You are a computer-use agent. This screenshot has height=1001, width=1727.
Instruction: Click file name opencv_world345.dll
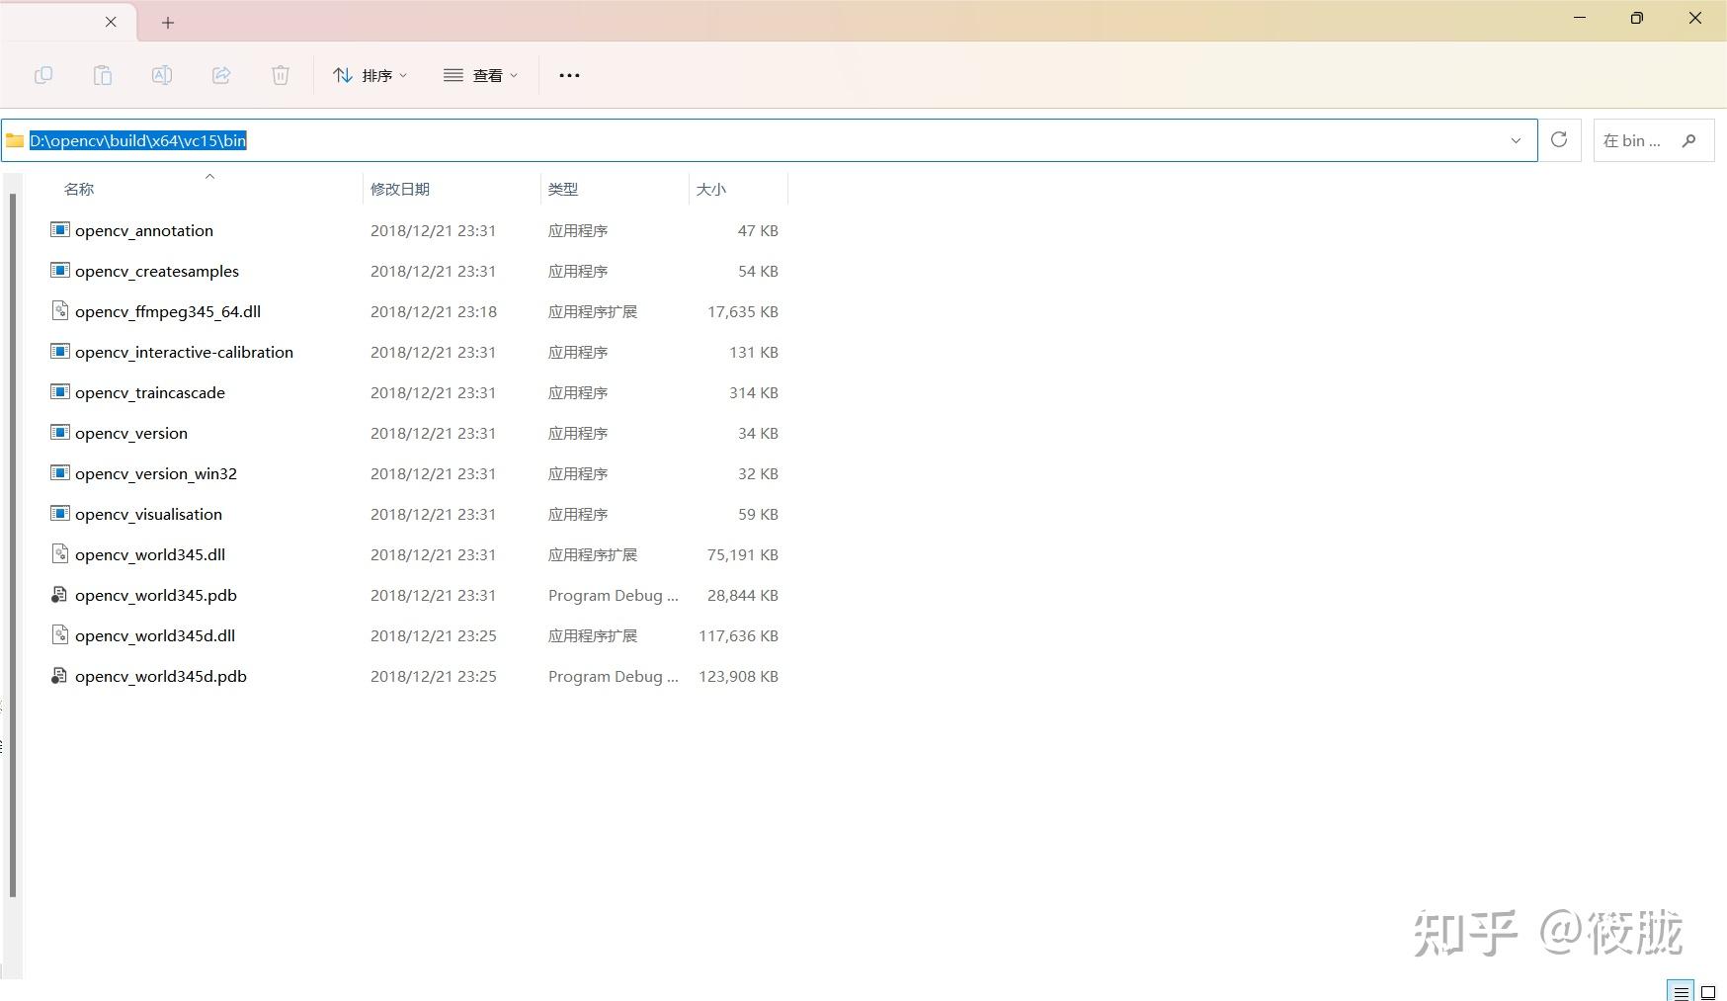[150, 554]
